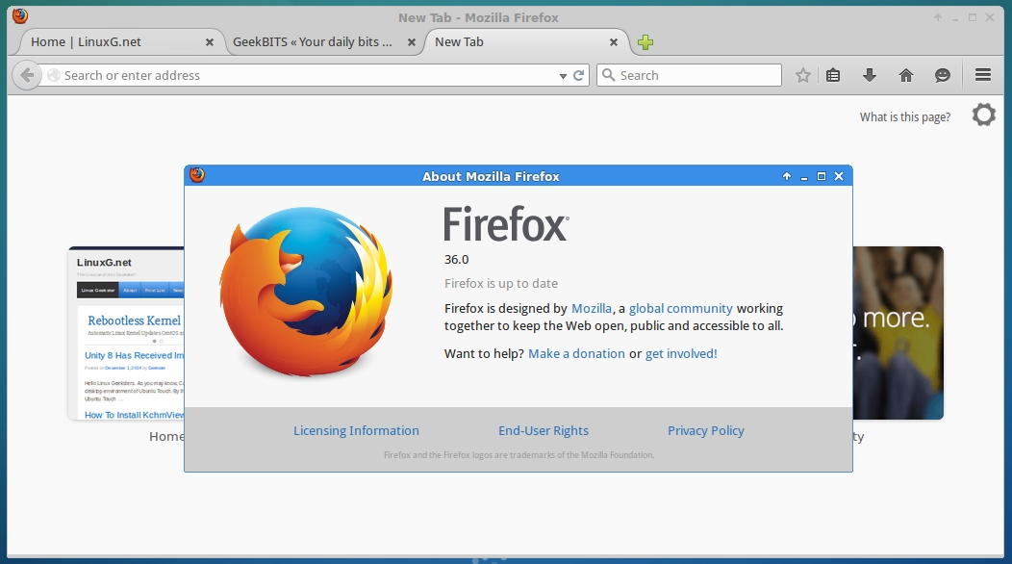Screen dimensions: 1012x564
Task: Maximize the About Mozilla Firefox dialog
Action: coord(822,176)
